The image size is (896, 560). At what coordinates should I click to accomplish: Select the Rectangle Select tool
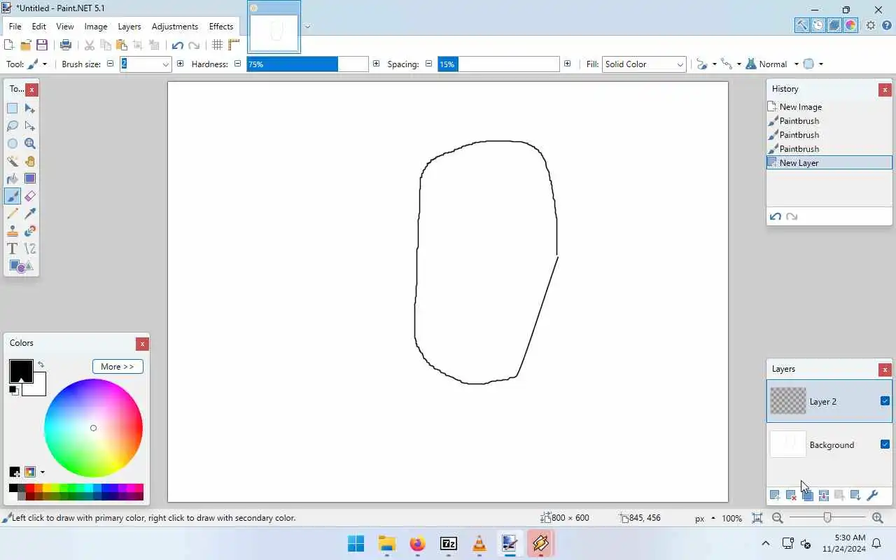(x=13, y=108)
